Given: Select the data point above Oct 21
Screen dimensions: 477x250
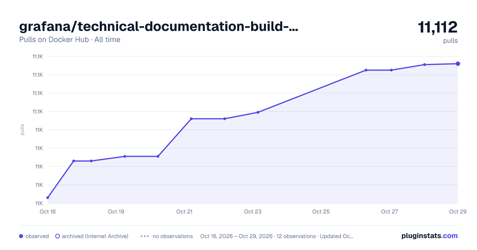Looking at the screenshot, I should (191, 119).
